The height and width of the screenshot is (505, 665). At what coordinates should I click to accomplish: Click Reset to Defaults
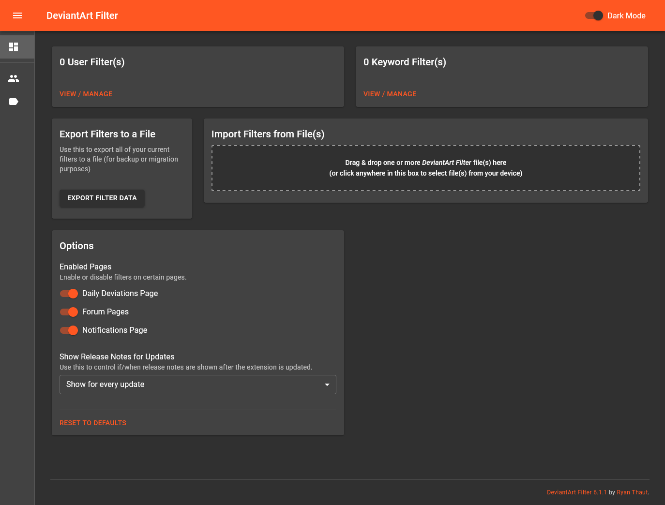pos(93,423)
